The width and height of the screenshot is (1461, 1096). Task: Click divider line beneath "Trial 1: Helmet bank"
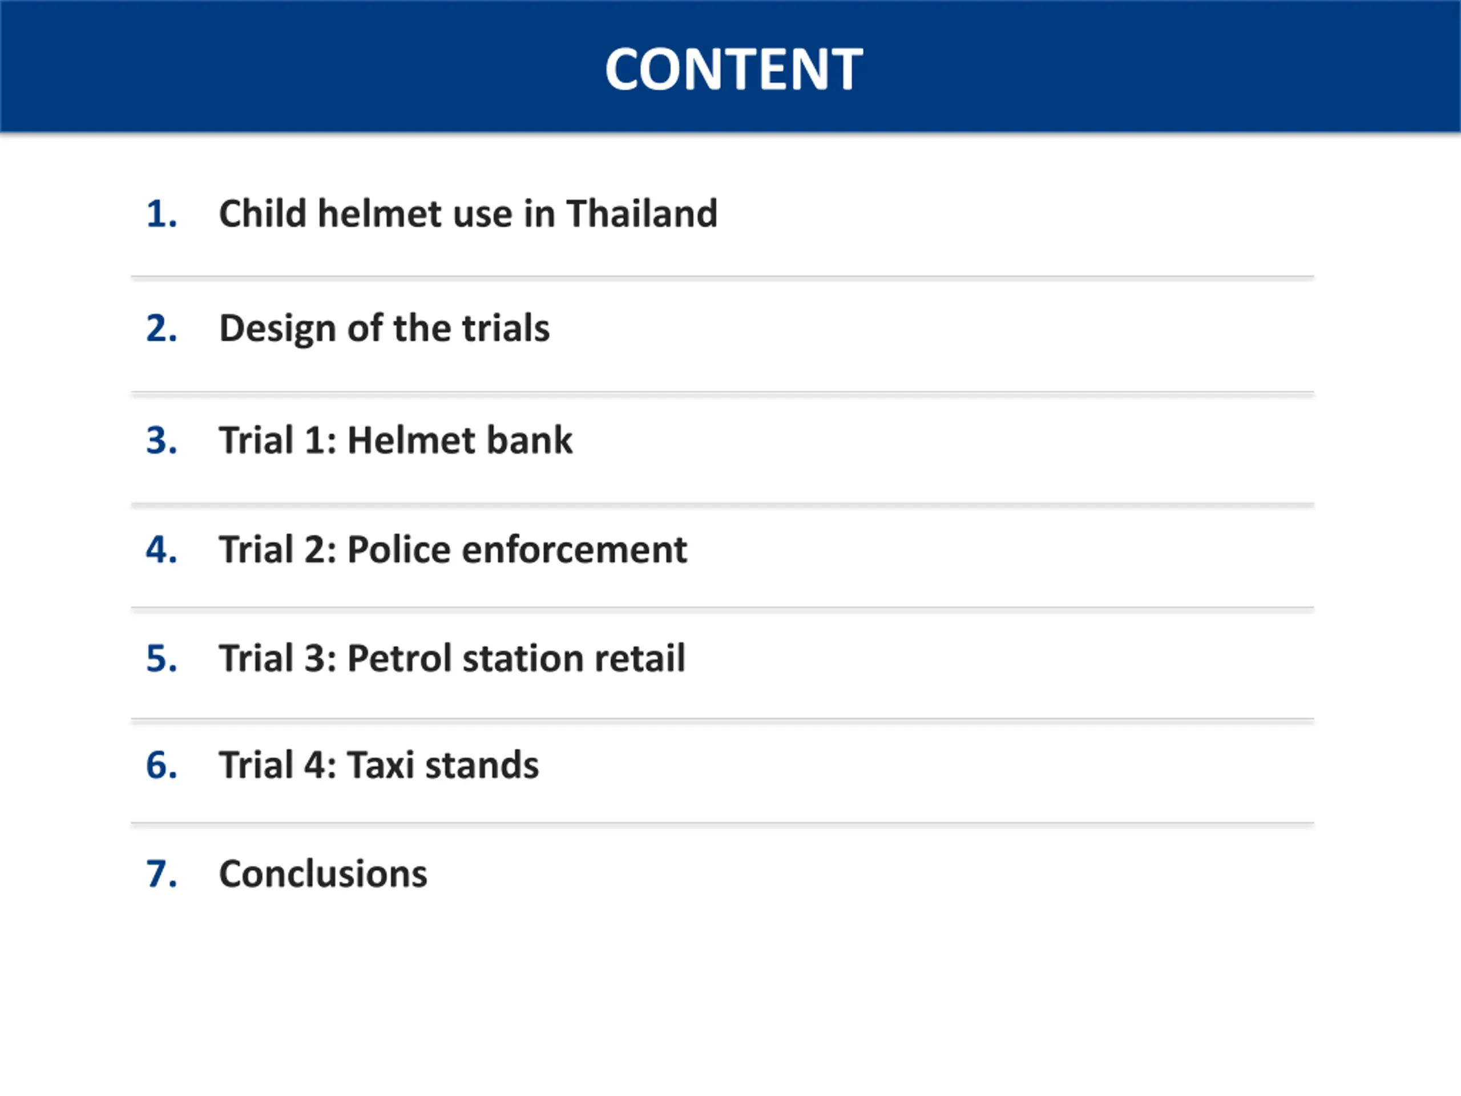coord(722,505)
